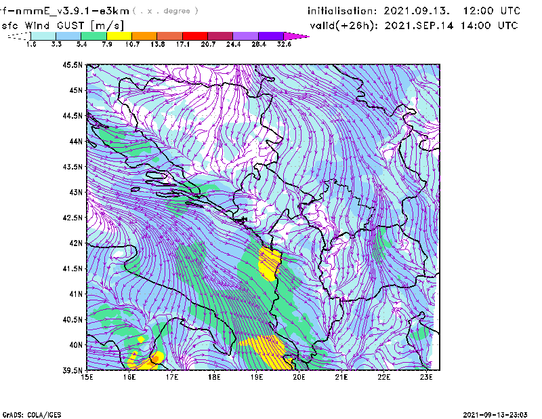
Task: Click the salmon 13.8–17.1 legend swatch
Action: coord(170,36)
